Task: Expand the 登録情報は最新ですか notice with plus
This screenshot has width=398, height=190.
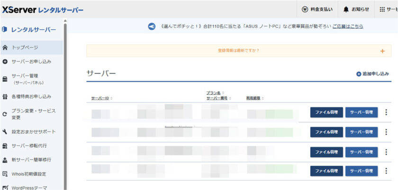Action: click(382, 51)
